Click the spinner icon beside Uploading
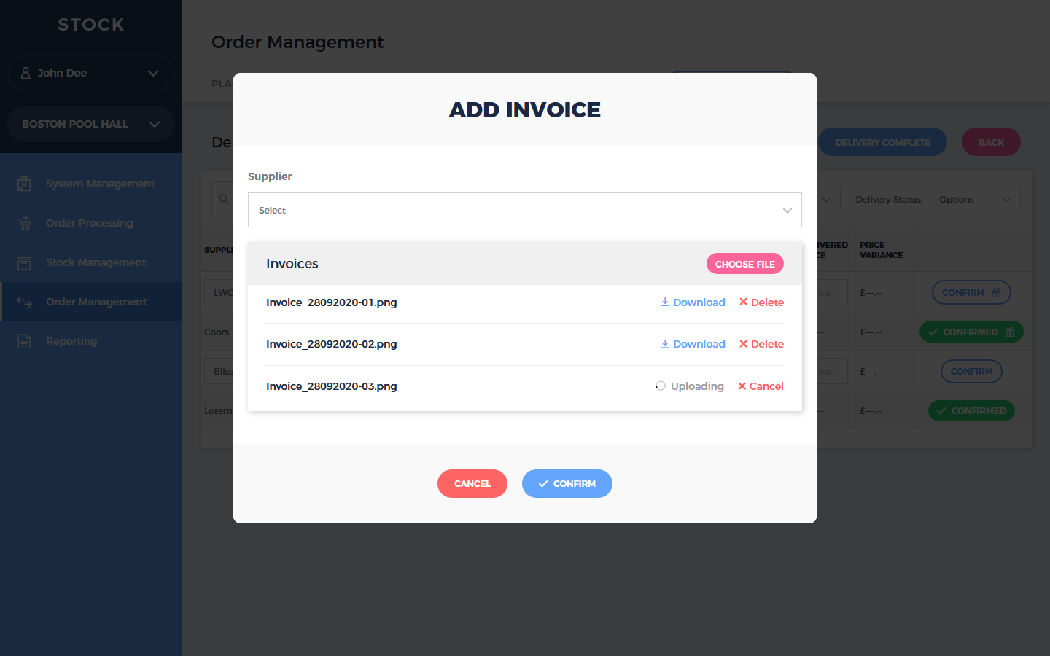 [x=660, y=386]
